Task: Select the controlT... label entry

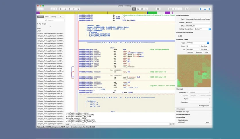Action: point(51,84)
